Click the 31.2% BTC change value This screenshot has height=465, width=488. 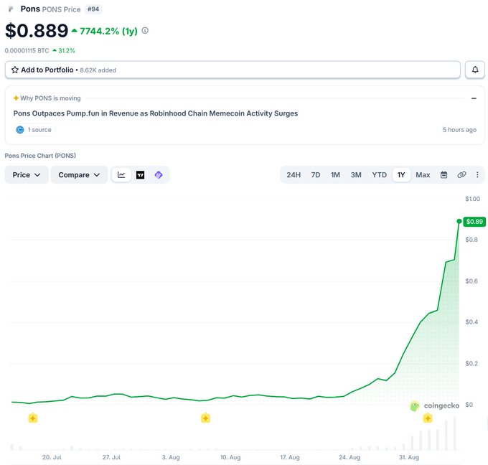point(67,50)
